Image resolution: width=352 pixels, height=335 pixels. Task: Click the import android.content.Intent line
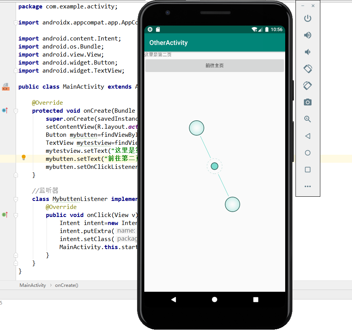pos(69,39)
